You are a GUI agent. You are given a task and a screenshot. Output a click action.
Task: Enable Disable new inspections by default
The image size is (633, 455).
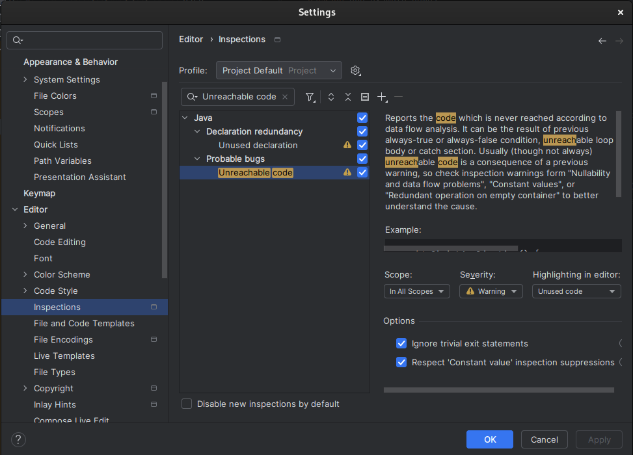click(x=187, y=404)
